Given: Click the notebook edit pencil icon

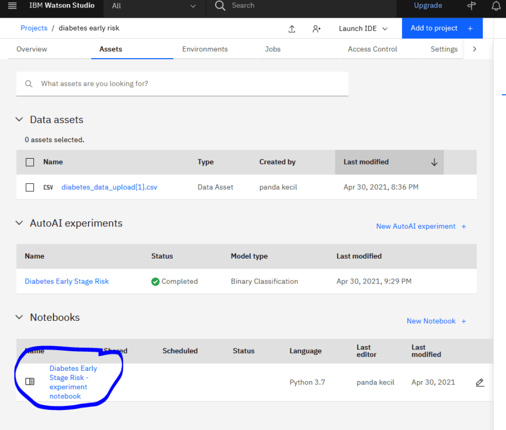Looking at the screenshot, I should pos(480,383).
